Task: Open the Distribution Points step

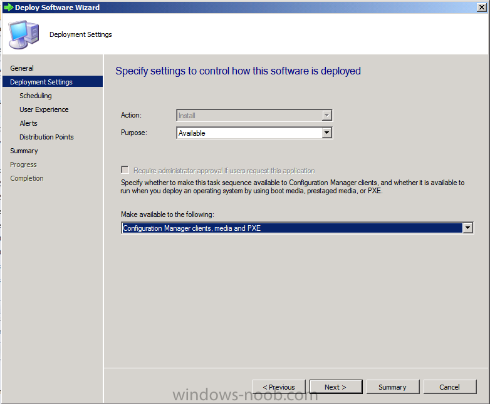Action: (x=46, y=137)
